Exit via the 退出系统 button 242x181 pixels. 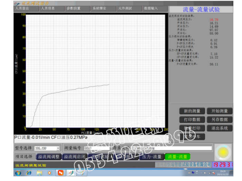219,128
